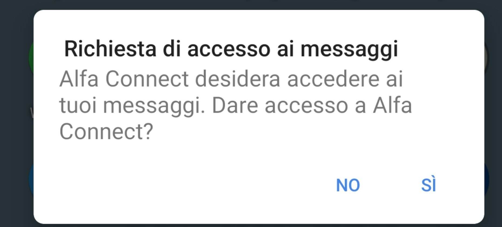Viewport: 502px width, 227px height.
Task: Tap the word "Connect?" on the last line
Action: (106, 131)
